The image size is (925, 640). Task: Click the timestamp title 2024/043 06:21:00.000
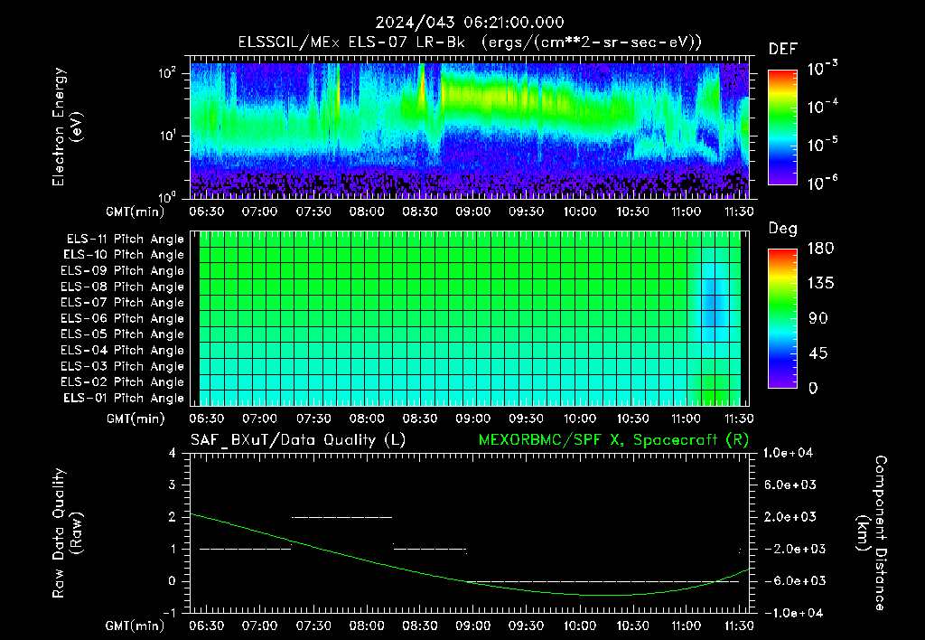tap(470, 23)
